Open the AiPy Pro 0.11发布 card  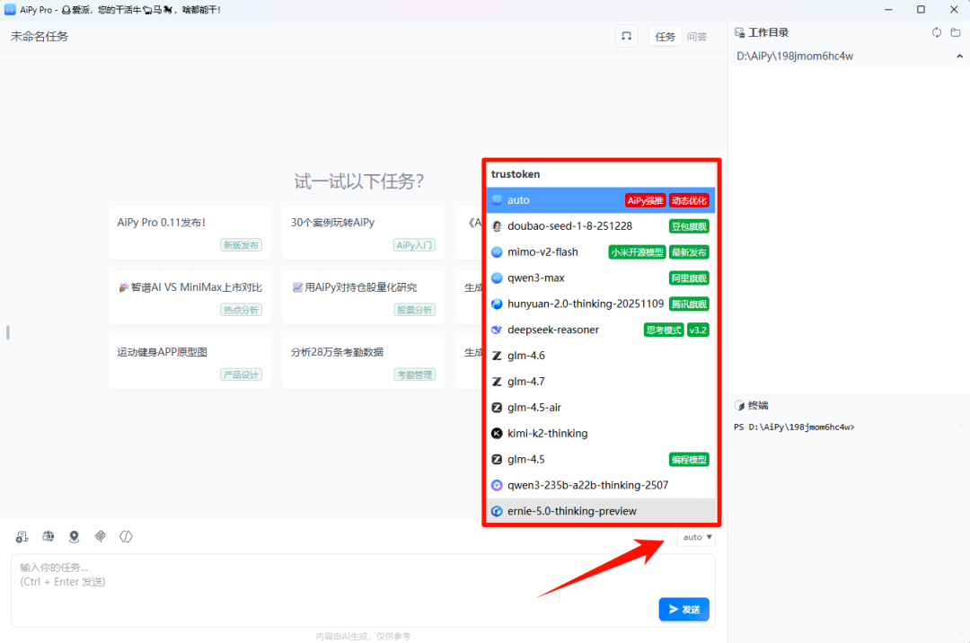[x=190, y=233]
